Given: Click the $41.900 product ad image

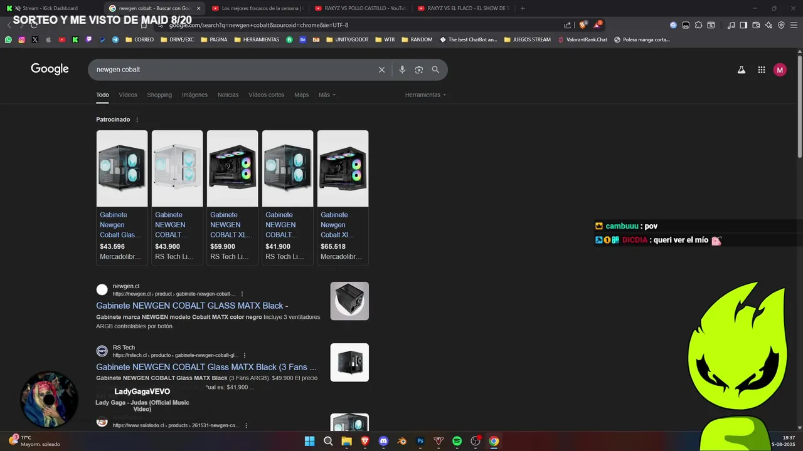Looking at the screenshot, I should coord(287,168).
